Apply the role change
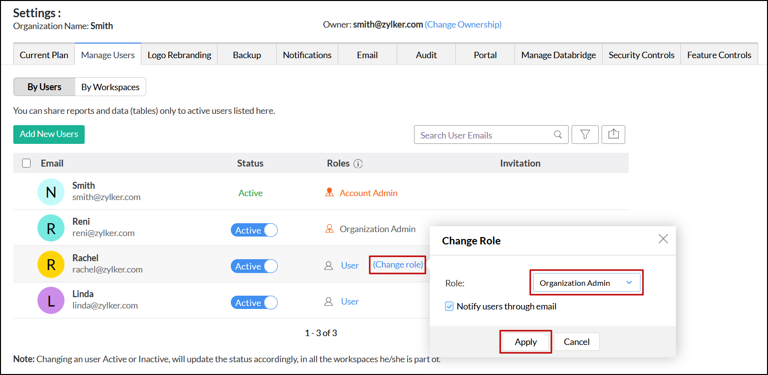This screenshot has height=375, width=768. (525, 341)
